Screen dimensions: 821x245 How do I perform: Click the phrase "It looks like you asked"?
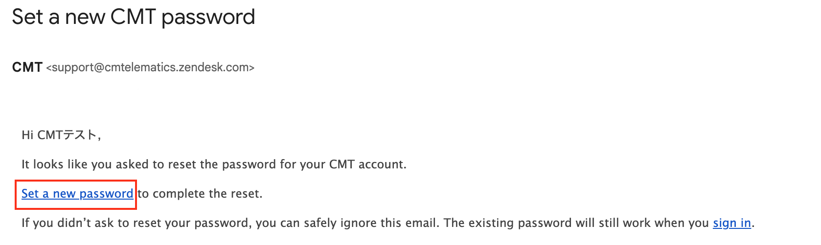pyautogui.click(x=86, y=164)
